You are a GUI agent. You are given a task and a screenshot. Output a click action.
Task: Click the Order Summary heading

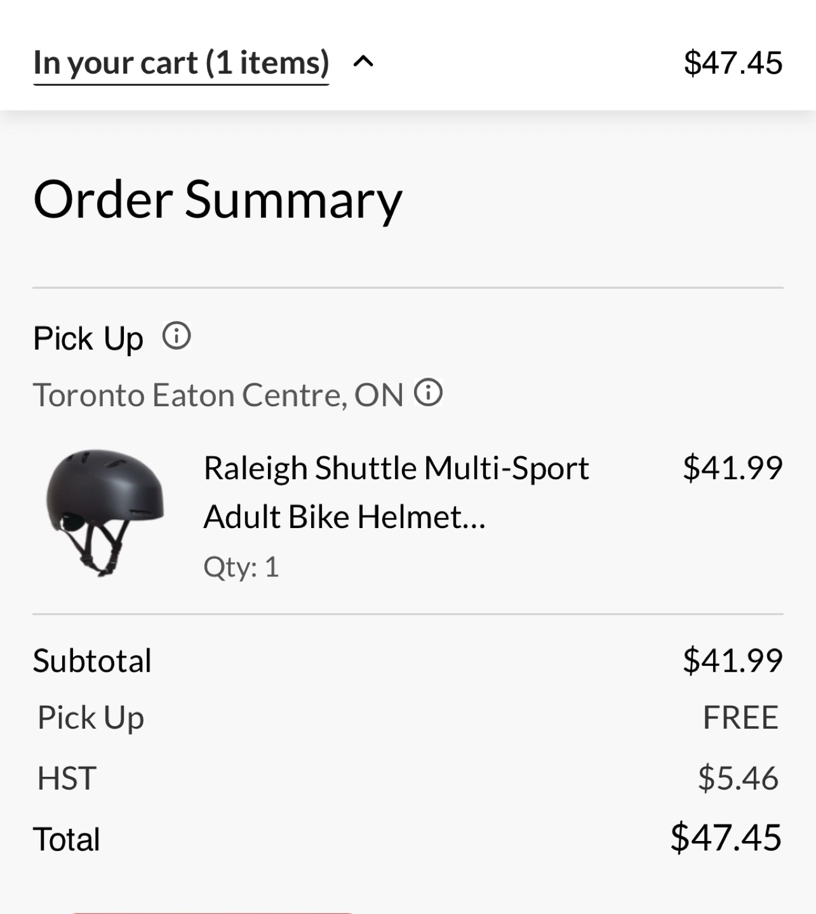pyautogui.click(x=217, y=199)
